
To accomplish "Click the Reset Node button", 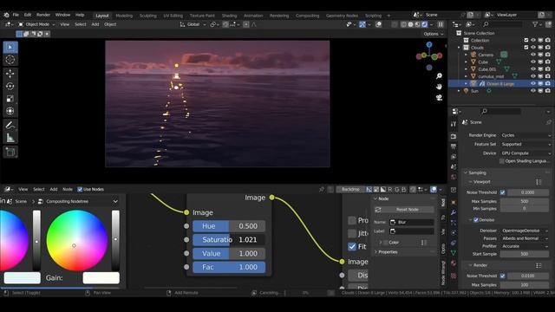I will click(404, 210).
